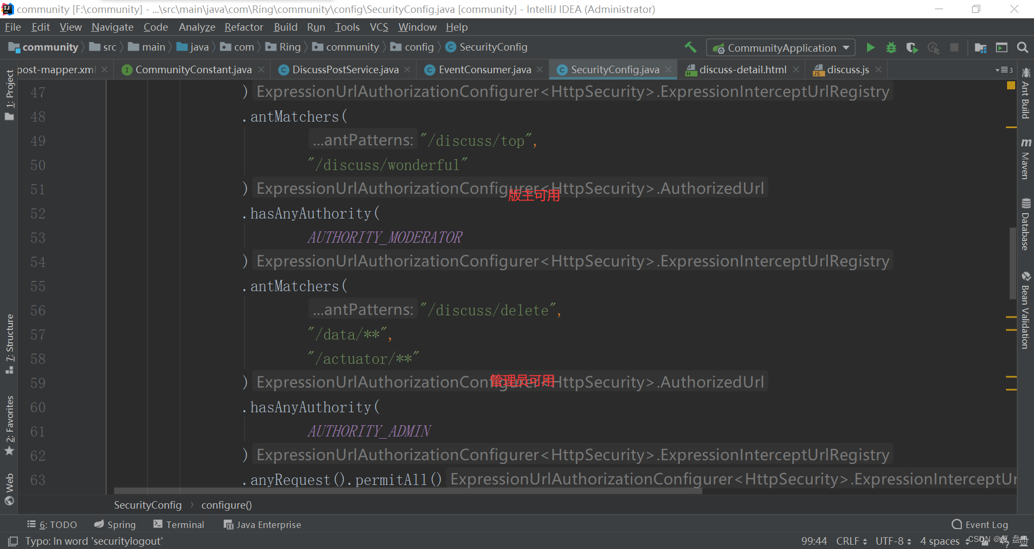
Task: Open Search Everywhere magnifier icon
Action: (x=1023, y=47)
